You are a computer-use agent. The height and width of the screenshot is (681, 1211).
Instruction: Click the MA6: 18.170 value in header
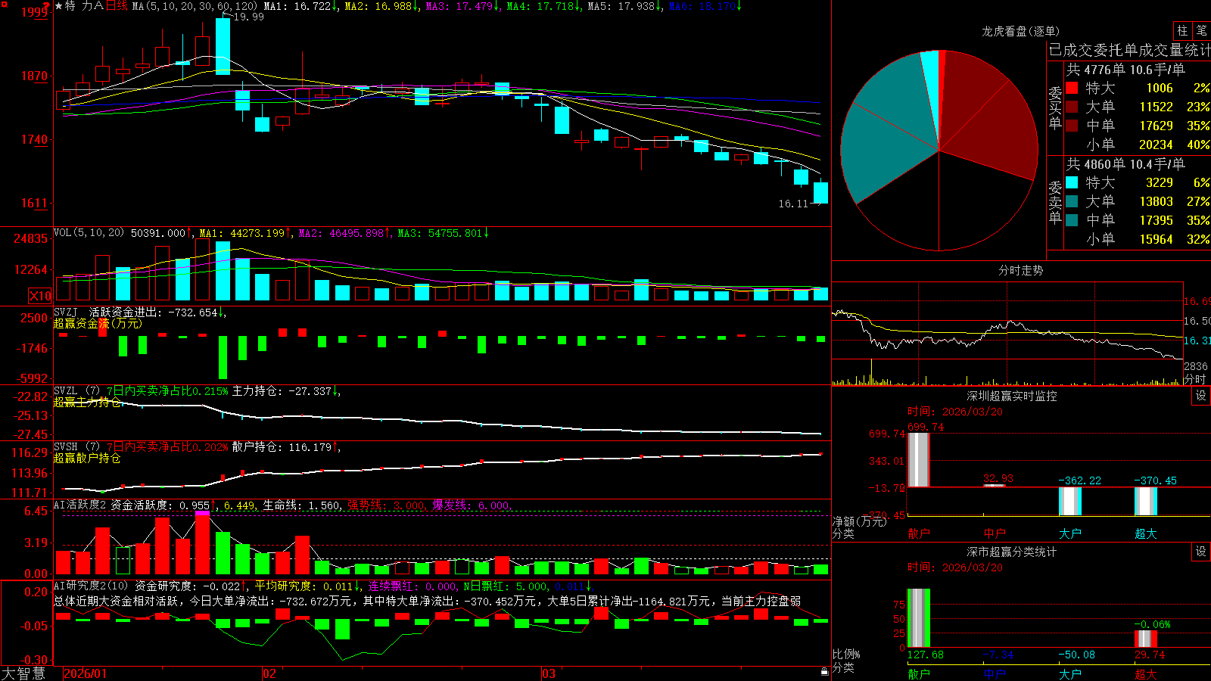[x=705, y=6]
